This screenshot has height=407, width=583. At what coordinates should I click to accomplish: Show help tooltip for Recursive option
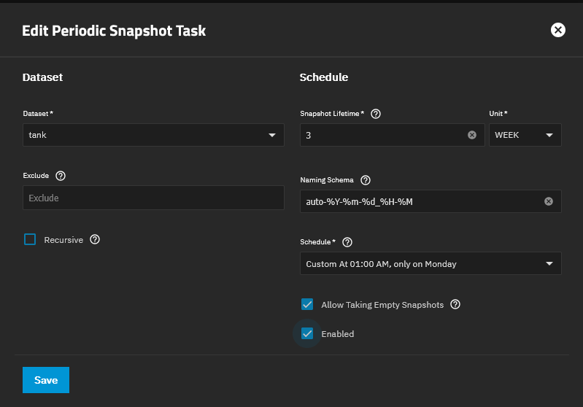click(95, 239)
